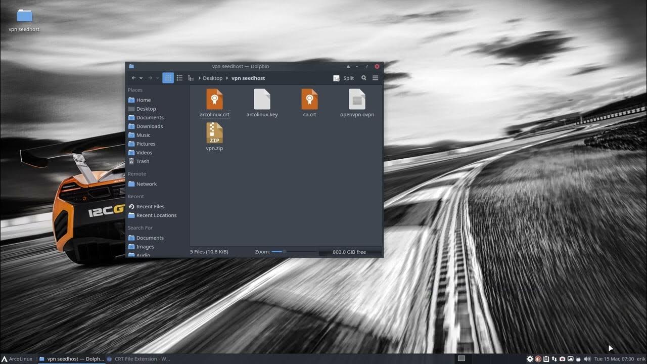Open the clipboard tray icon
647x364 pixels.
coord(546,359)
